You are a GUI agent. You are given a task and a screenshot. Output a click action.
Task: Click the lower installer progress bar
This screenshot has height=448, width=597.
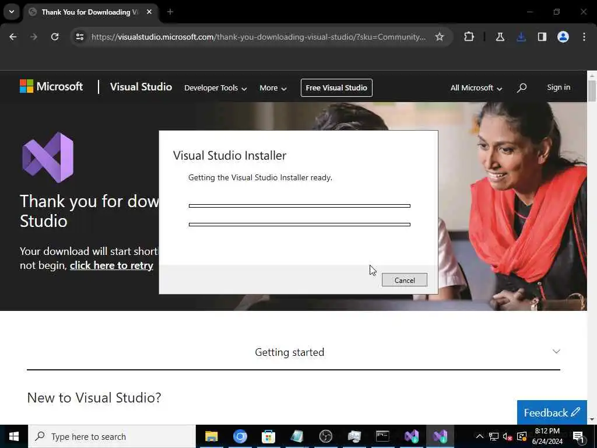(299, 225)
